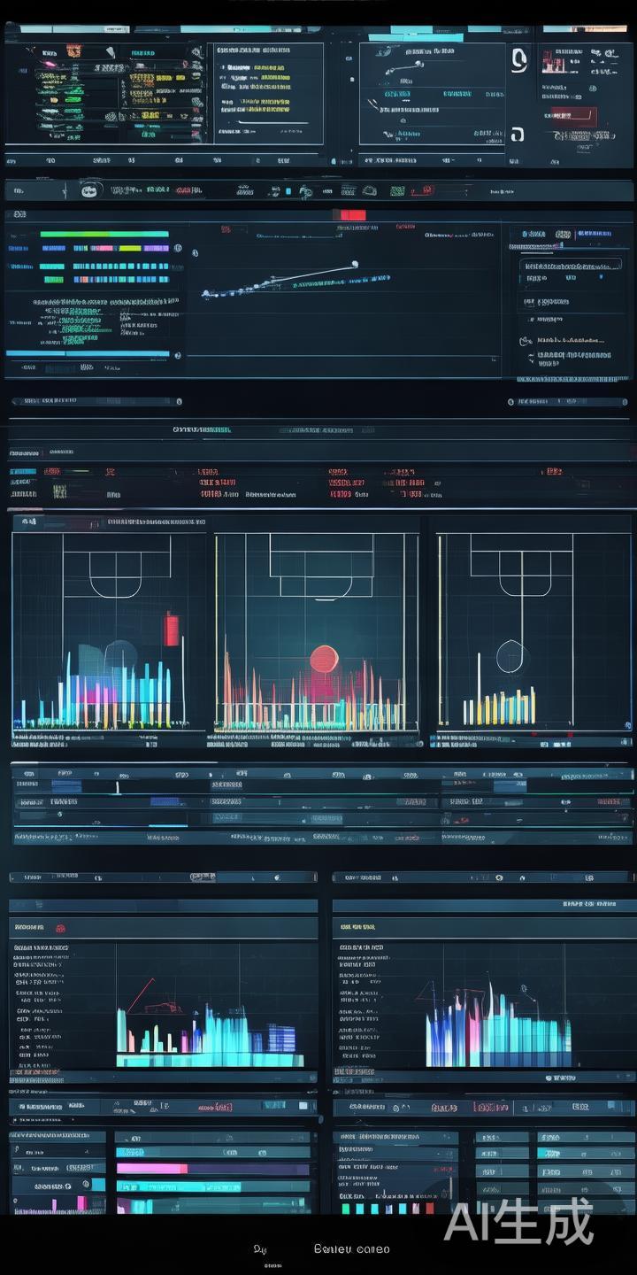Click the "Bauteu careo" text at the bottom
Screen dimensions: 637x1275
point(351,1249)
